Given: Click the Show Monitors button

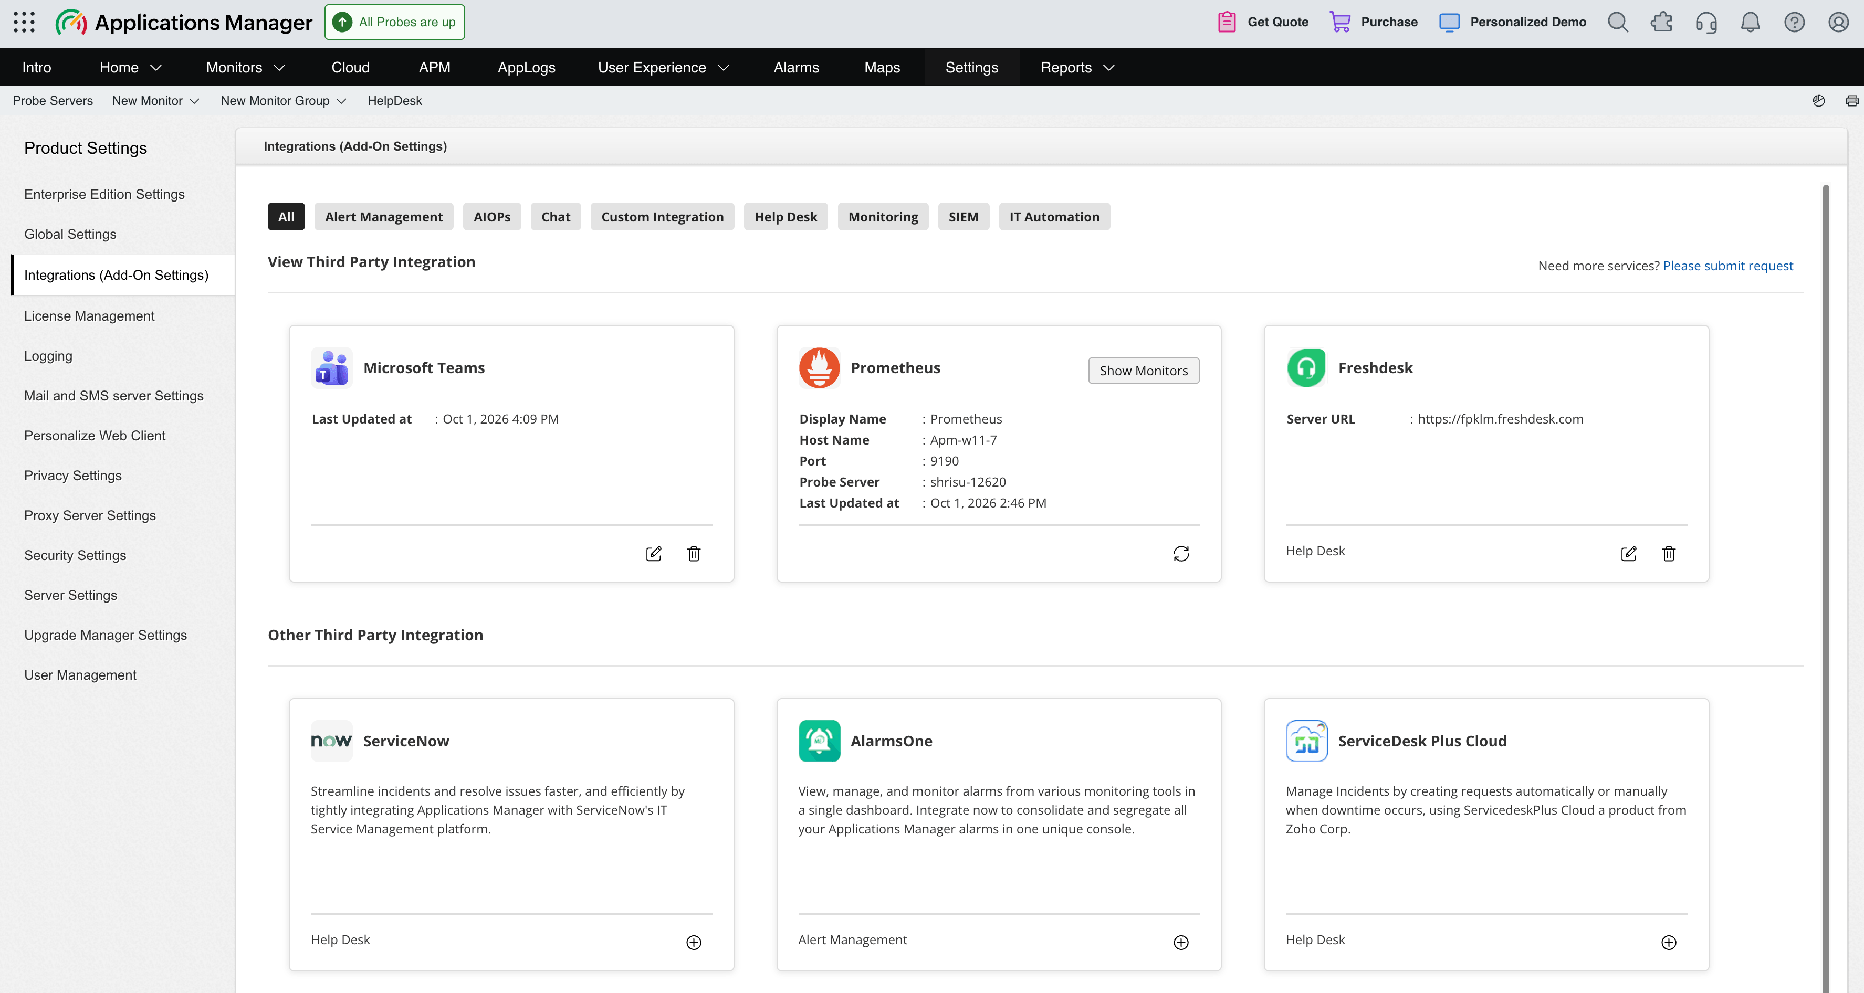Looking at the screenshot, I should [1143, 371].
